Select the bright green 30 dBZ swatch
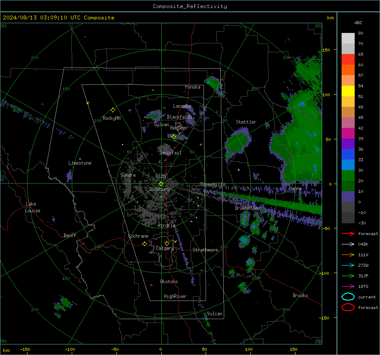This screenshot has width=380, height=355. click(x=348, y=175)
